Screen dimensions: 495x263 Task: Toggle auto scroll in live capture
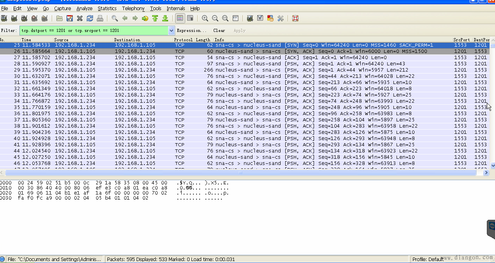coord(190,18)
